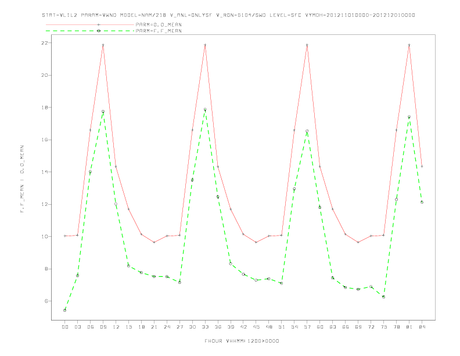Image resolution: width=460 pixels, height=356 pixels.
Task: Click x-axis tick label 15
Action: (128, 327)
